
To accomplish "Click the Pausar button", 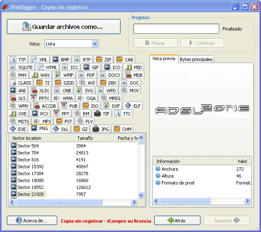I will pyautogui.click(x=155, y=43).
